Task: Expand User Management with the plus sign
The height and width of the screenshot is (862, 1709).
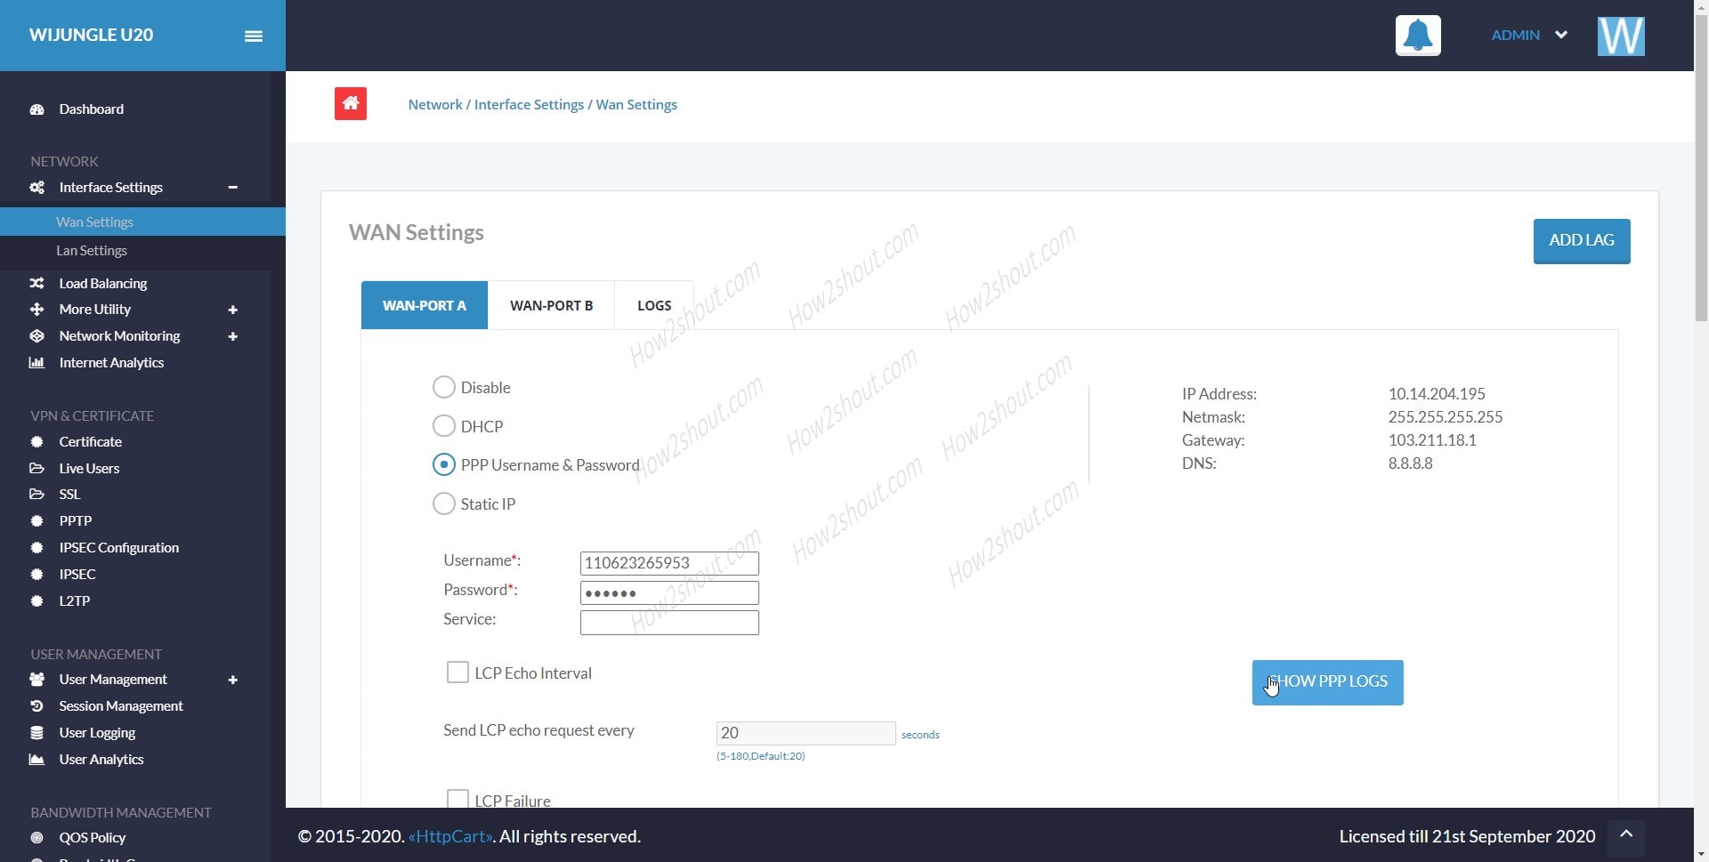Action: tap(232, 680)
